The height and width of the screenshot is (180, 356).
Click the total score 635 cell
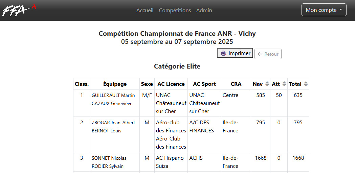tap(298, 95)
